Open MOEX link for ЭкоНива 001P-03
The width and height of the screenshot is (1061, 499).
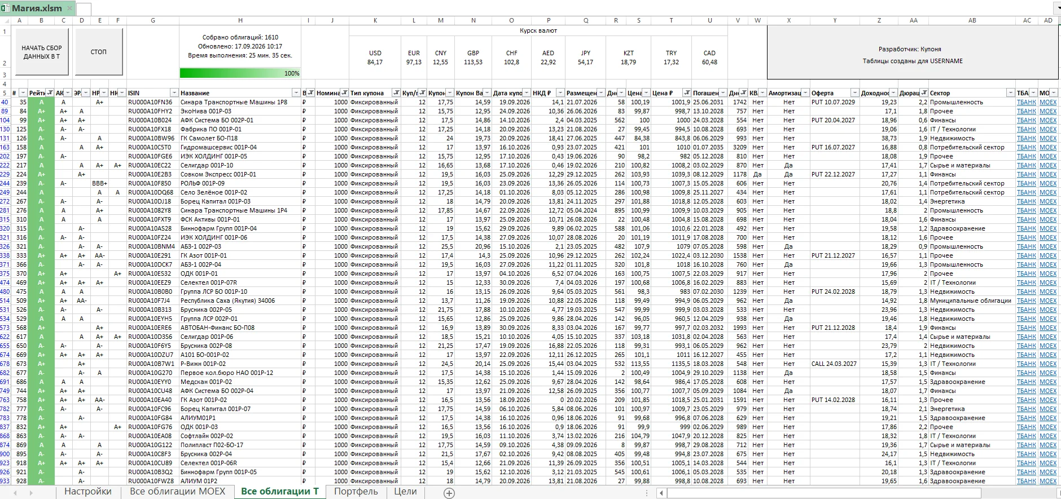pyautogui.click(x=1048, y=111)
